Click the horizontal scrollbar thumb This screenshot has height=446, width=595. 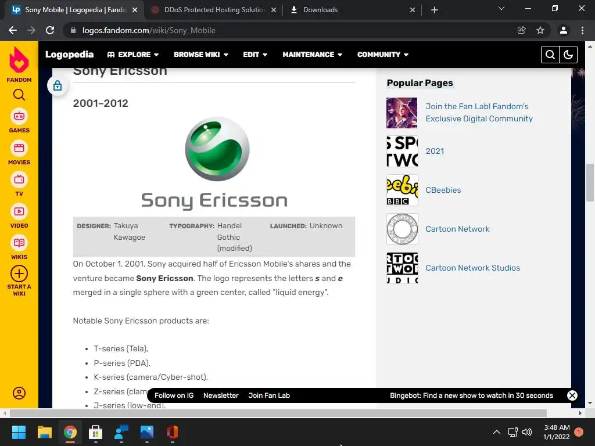(278, 413)
